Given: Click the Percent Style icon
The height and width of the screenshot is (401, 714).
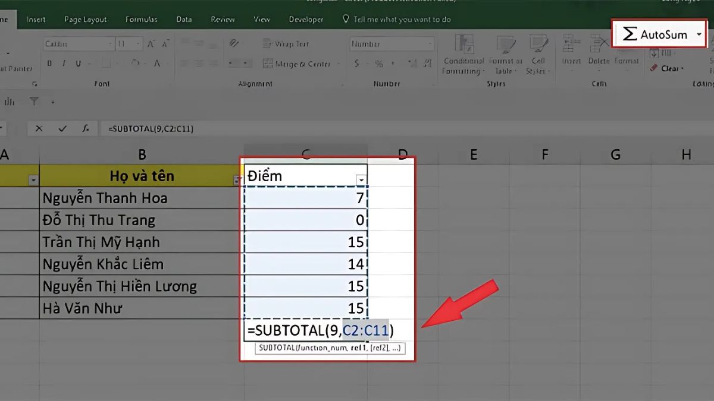Looking at the screenshot, I should point(379,62).
